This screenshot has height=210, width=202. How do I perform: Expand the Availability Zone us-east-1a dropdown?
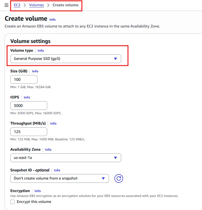click(x=66, y=158)
